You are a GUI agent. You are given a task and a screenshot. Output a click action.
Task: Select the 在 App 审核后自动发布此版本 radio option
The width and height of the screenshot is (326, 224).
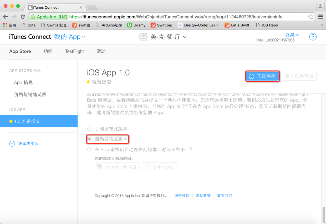pos(89,149)
